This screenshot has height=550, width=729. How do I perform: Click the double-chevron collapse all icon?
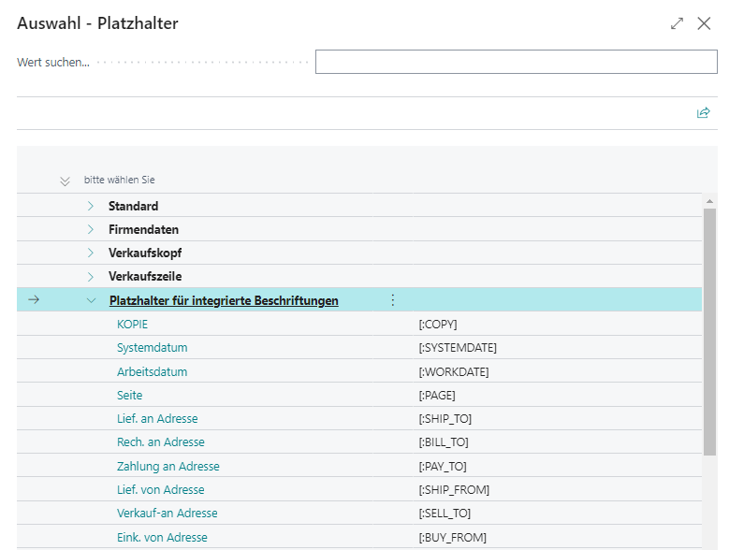tap(65, 181)
